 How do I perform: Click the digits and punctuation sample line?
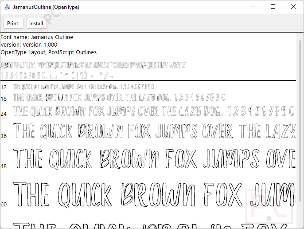coord(57,75)
